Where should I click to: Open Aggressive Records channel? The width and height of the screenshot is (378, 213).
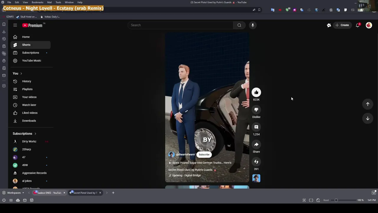click(x=30, y=173)
